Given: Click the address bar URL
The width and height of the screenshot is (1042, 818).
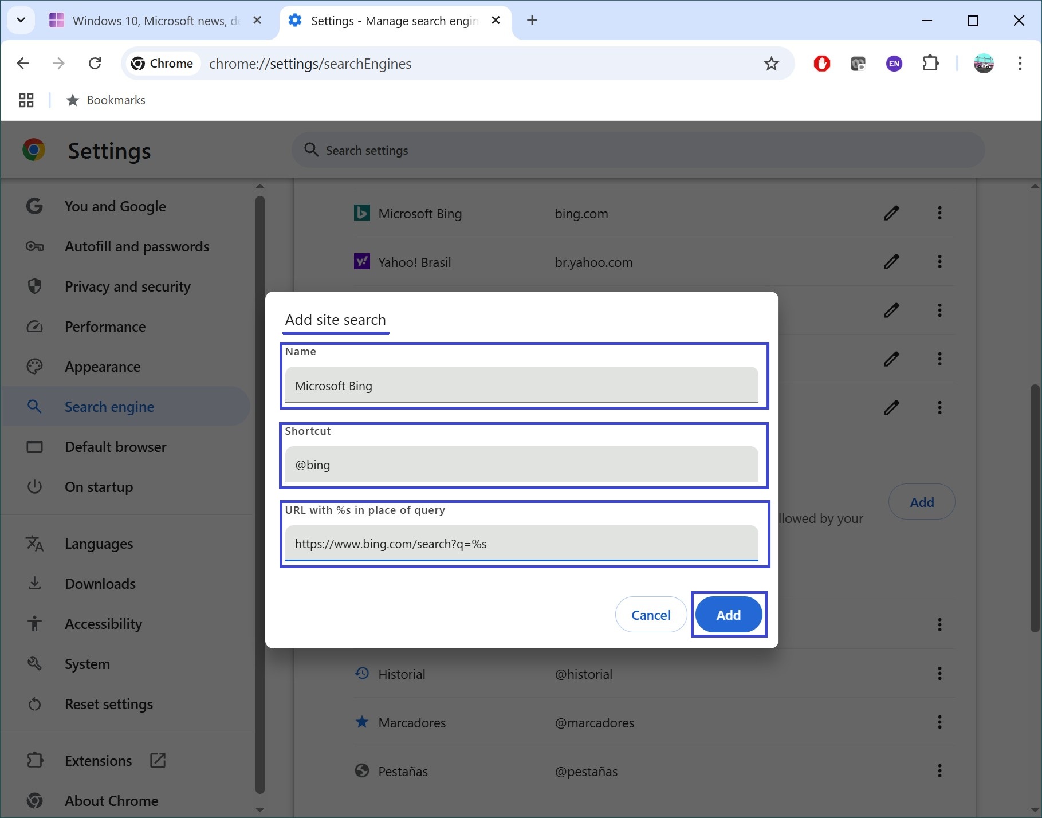Looking at the screenshot, I should [x=310, y=64].
